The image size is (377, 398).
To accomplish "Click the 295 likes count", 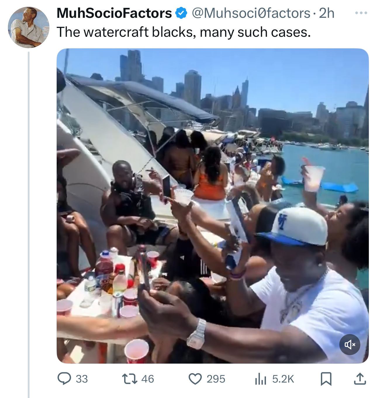I will [x=216, y=379].
